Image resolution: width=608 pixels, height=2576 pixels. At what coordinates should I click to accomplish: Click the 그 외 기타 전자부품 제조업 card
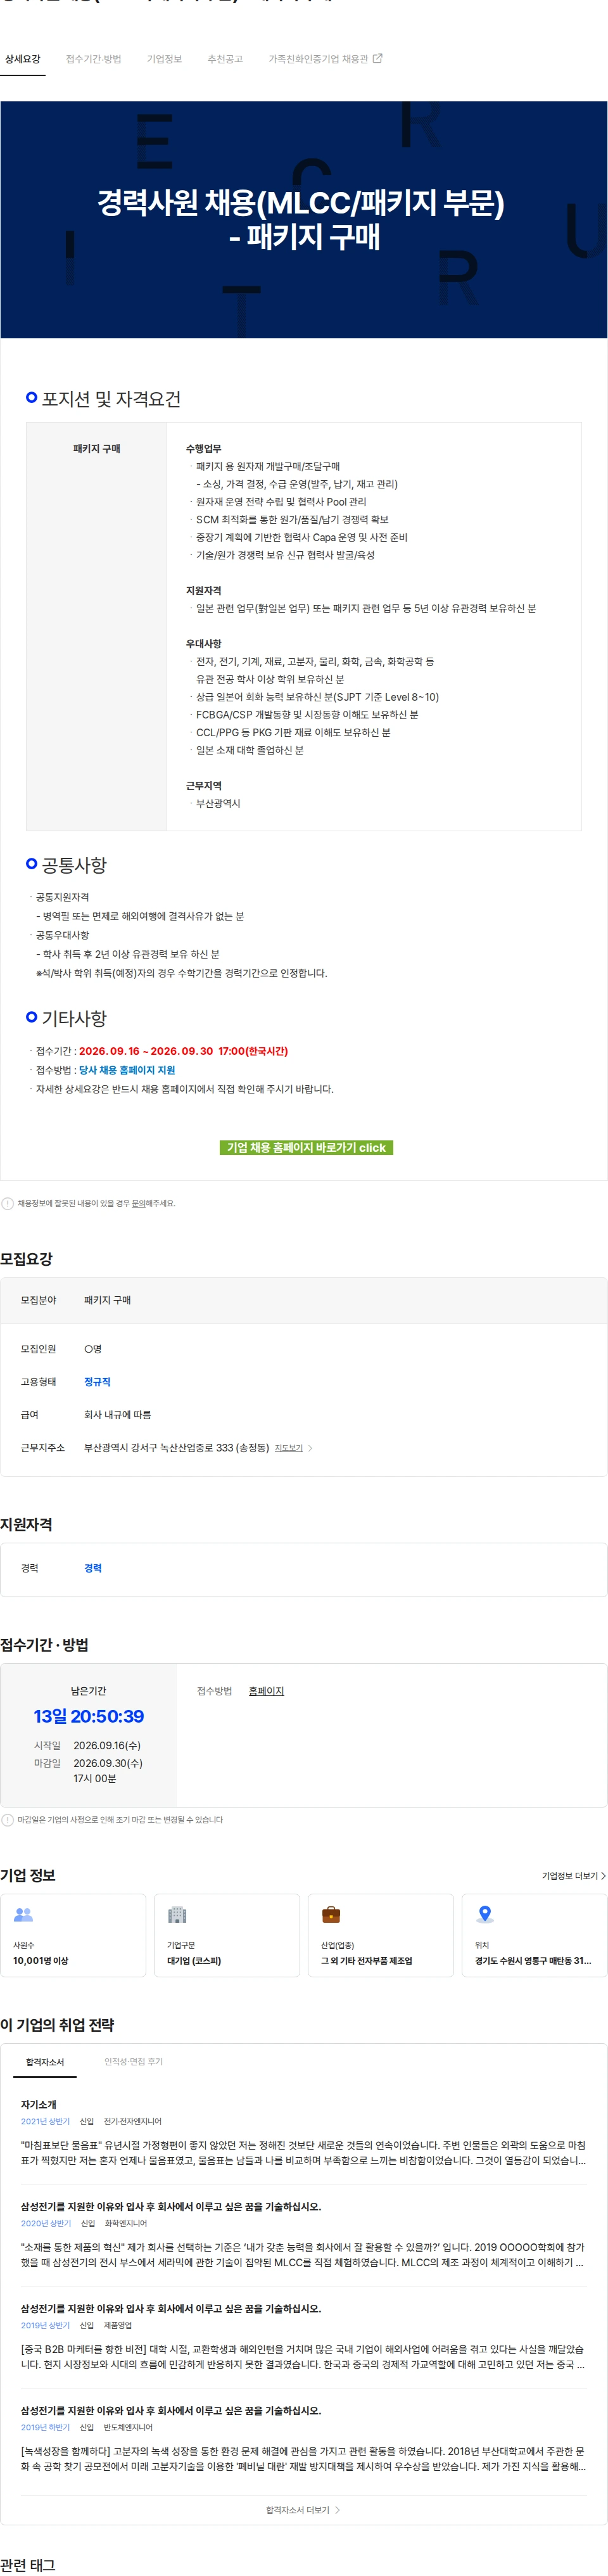coord(381,1935)
